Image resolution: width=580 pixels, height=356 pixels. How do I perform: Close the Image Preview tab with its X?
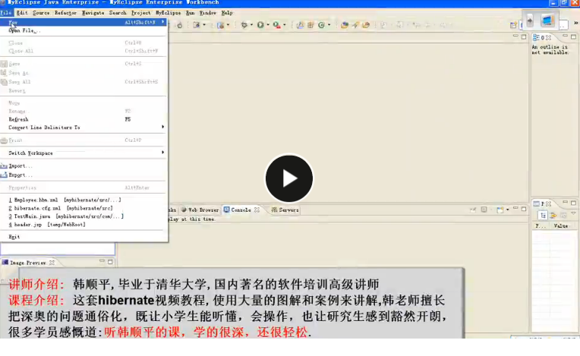pyautogui.click(x=52, y=263)
